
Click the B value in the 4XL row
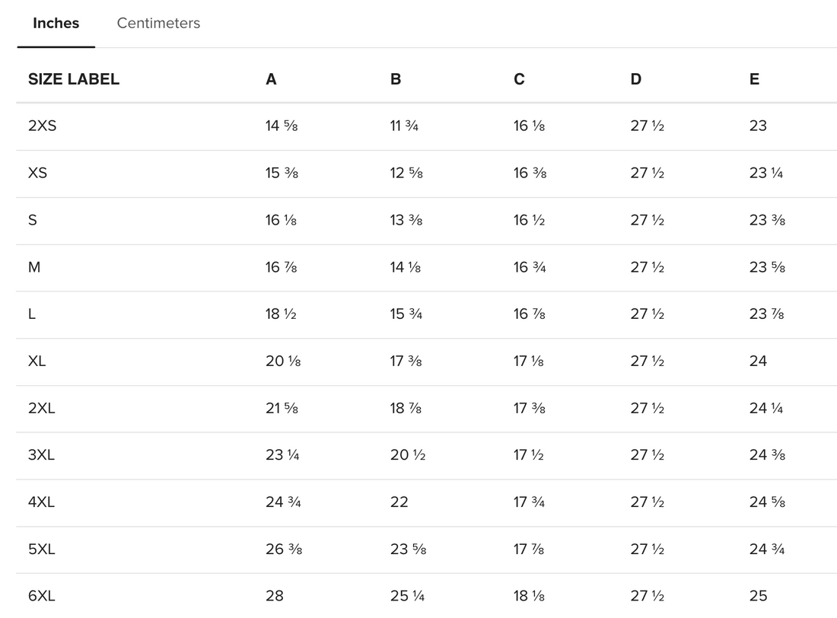click(399, 502)
